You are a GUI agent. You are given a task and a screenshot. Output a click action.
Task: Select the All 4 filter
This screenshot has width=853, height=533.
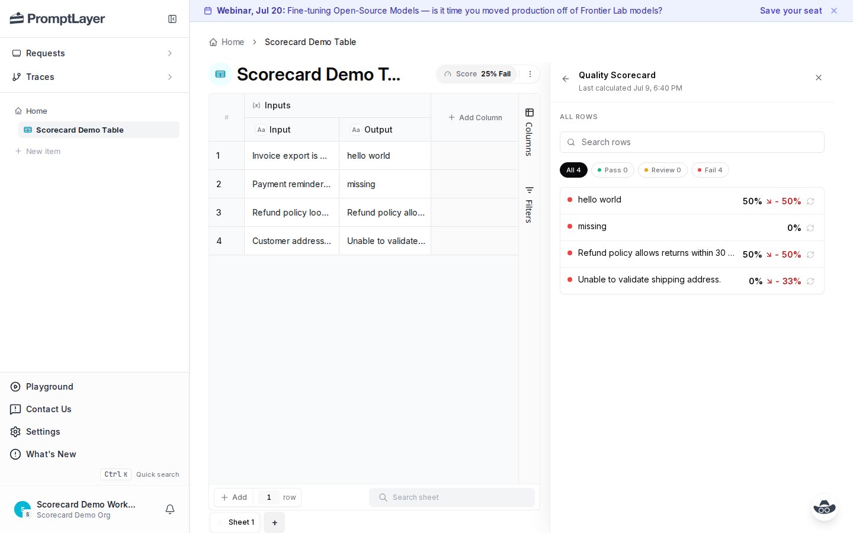(x=573, y=170)
